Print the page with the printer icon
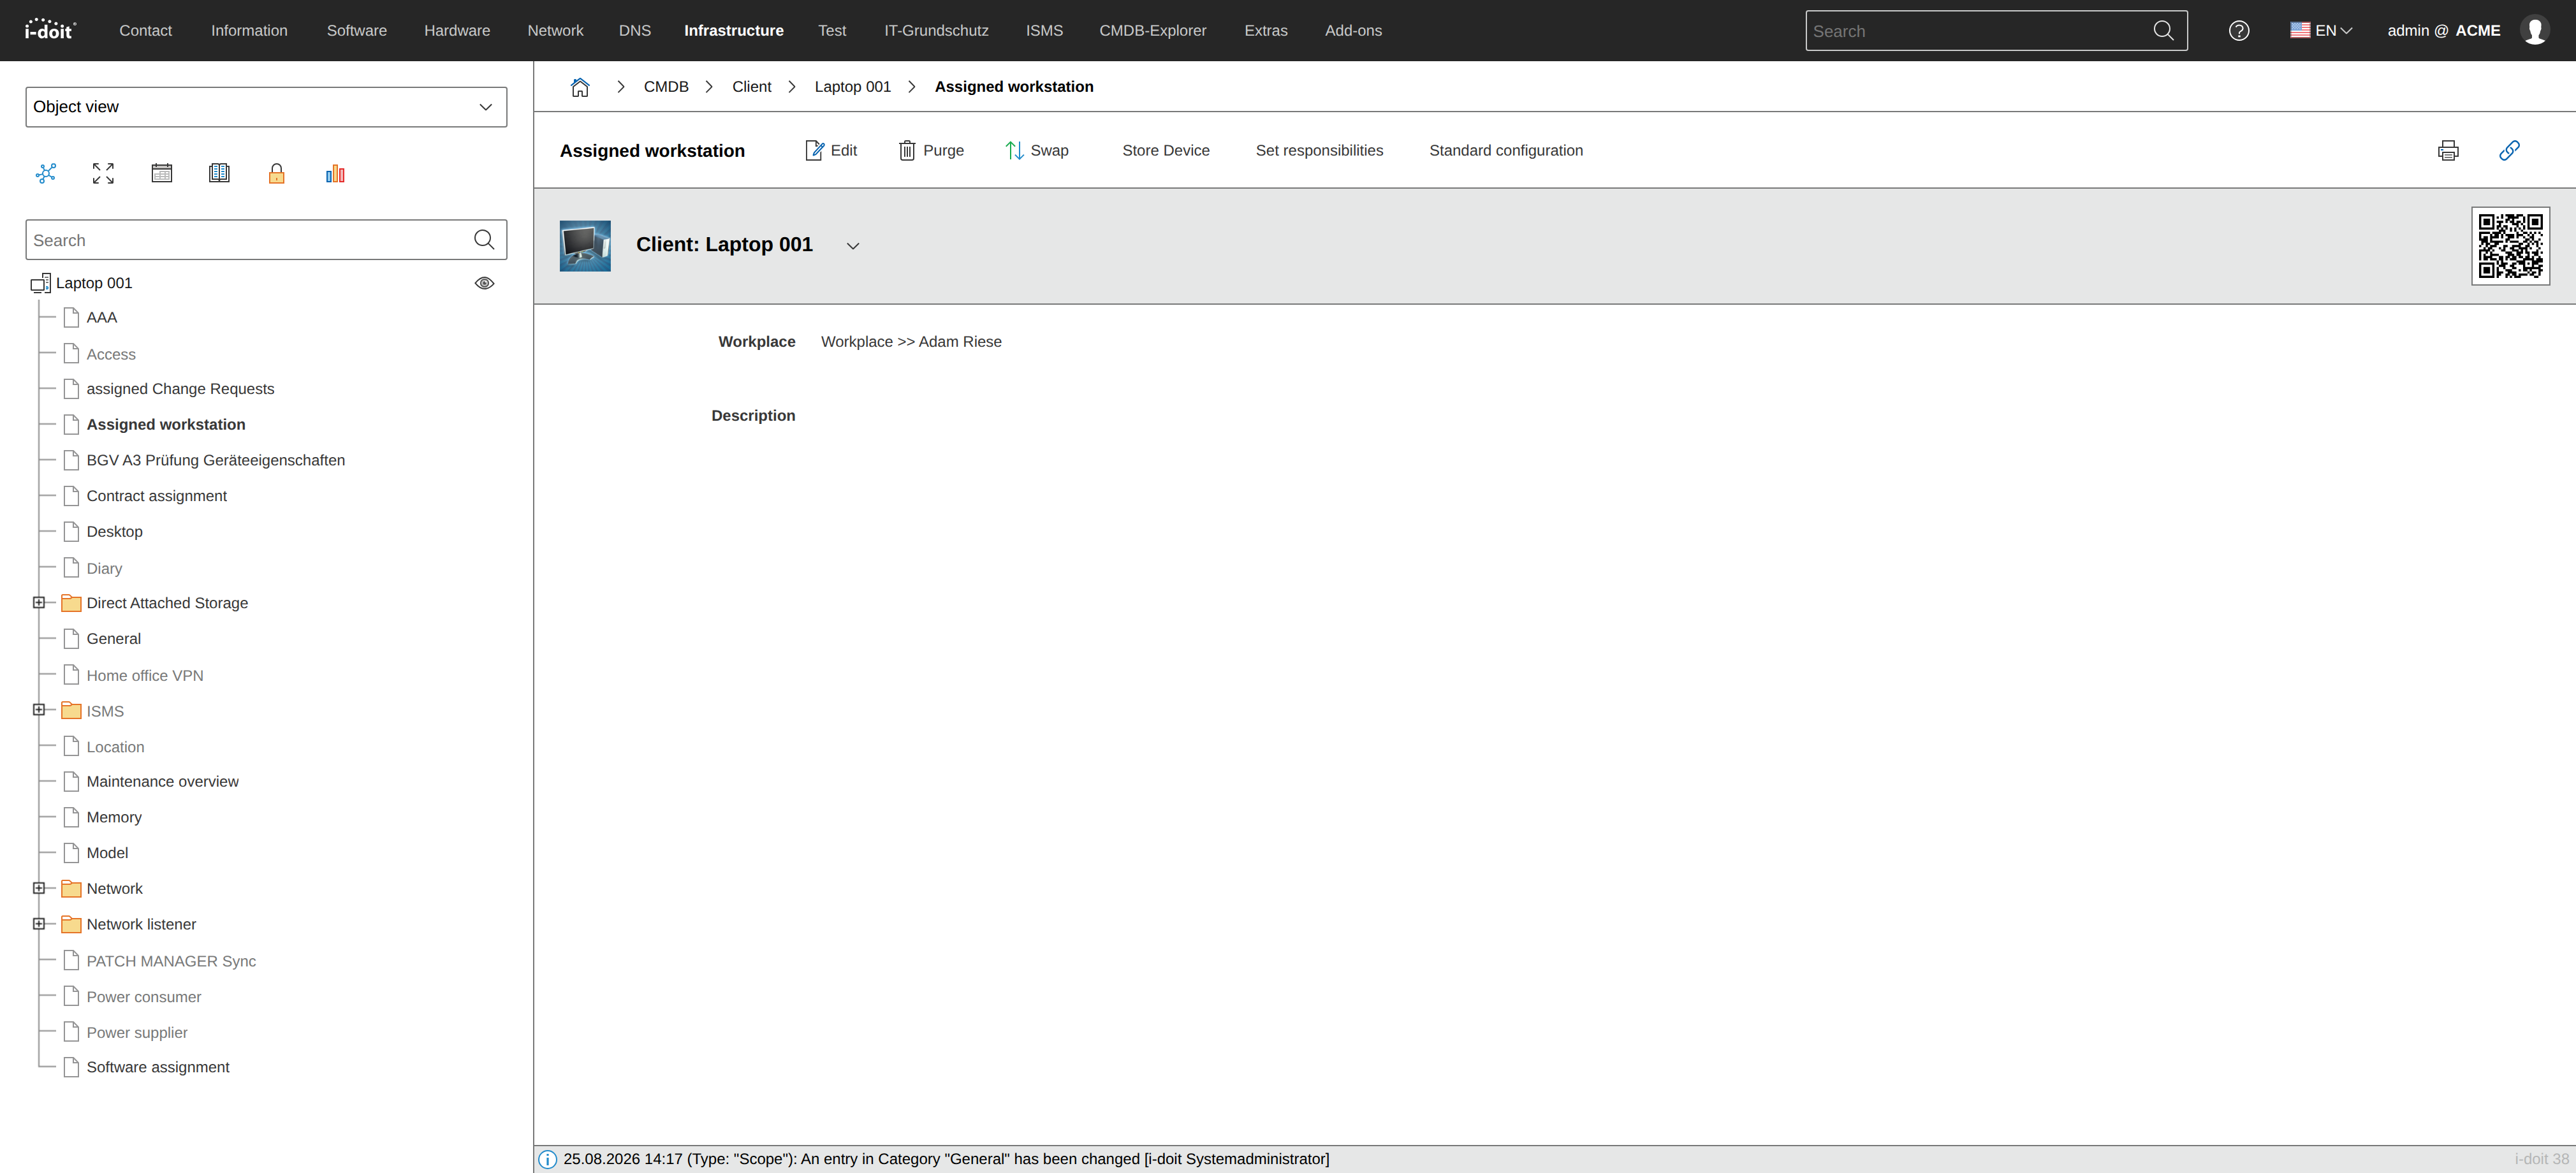 pyautogui.click(x=2448, y=151)
